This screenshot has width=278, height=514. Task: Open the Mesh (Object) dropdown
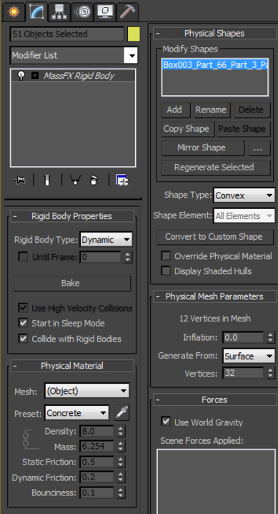click(x=86, y=391)
